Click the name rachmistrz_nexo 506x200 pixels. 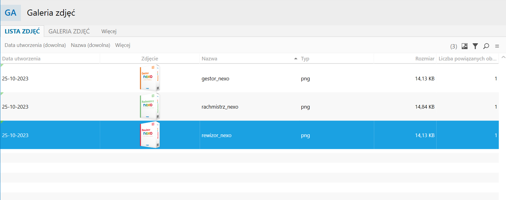[x=220, y=107]
